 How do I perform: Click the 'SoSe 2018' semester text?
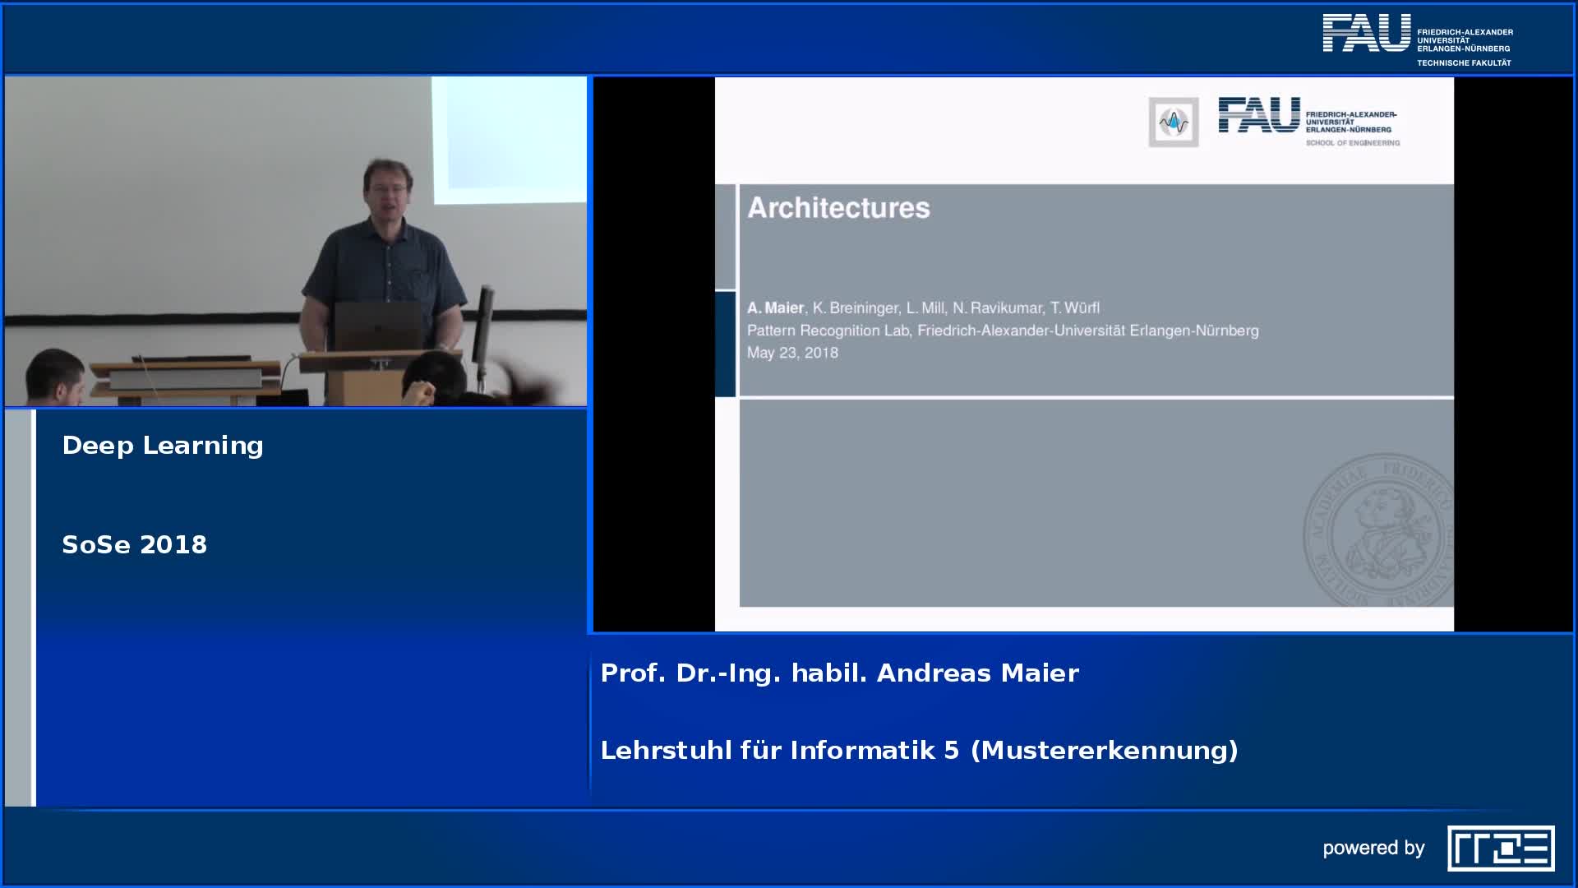pyautogui.click(x=135, y=544)
